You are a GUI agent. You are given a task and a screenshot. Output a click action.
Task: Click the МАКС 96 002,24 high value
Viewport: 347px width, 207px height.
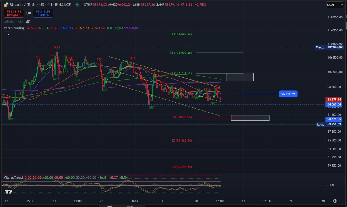tap(120, 5)
